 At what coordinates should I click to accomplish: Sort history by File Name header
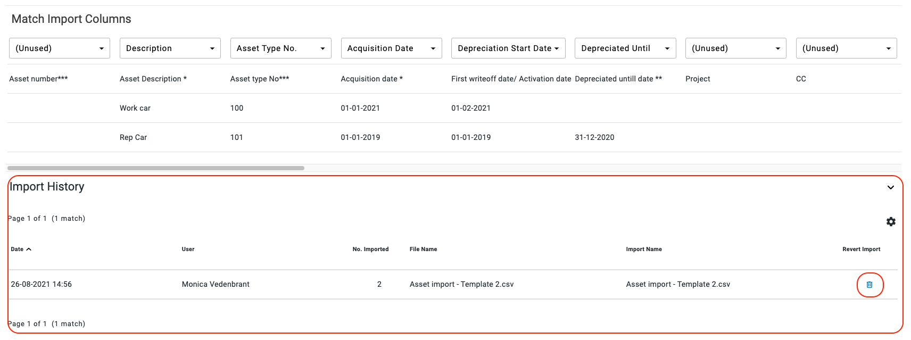[x=423, y=249]
